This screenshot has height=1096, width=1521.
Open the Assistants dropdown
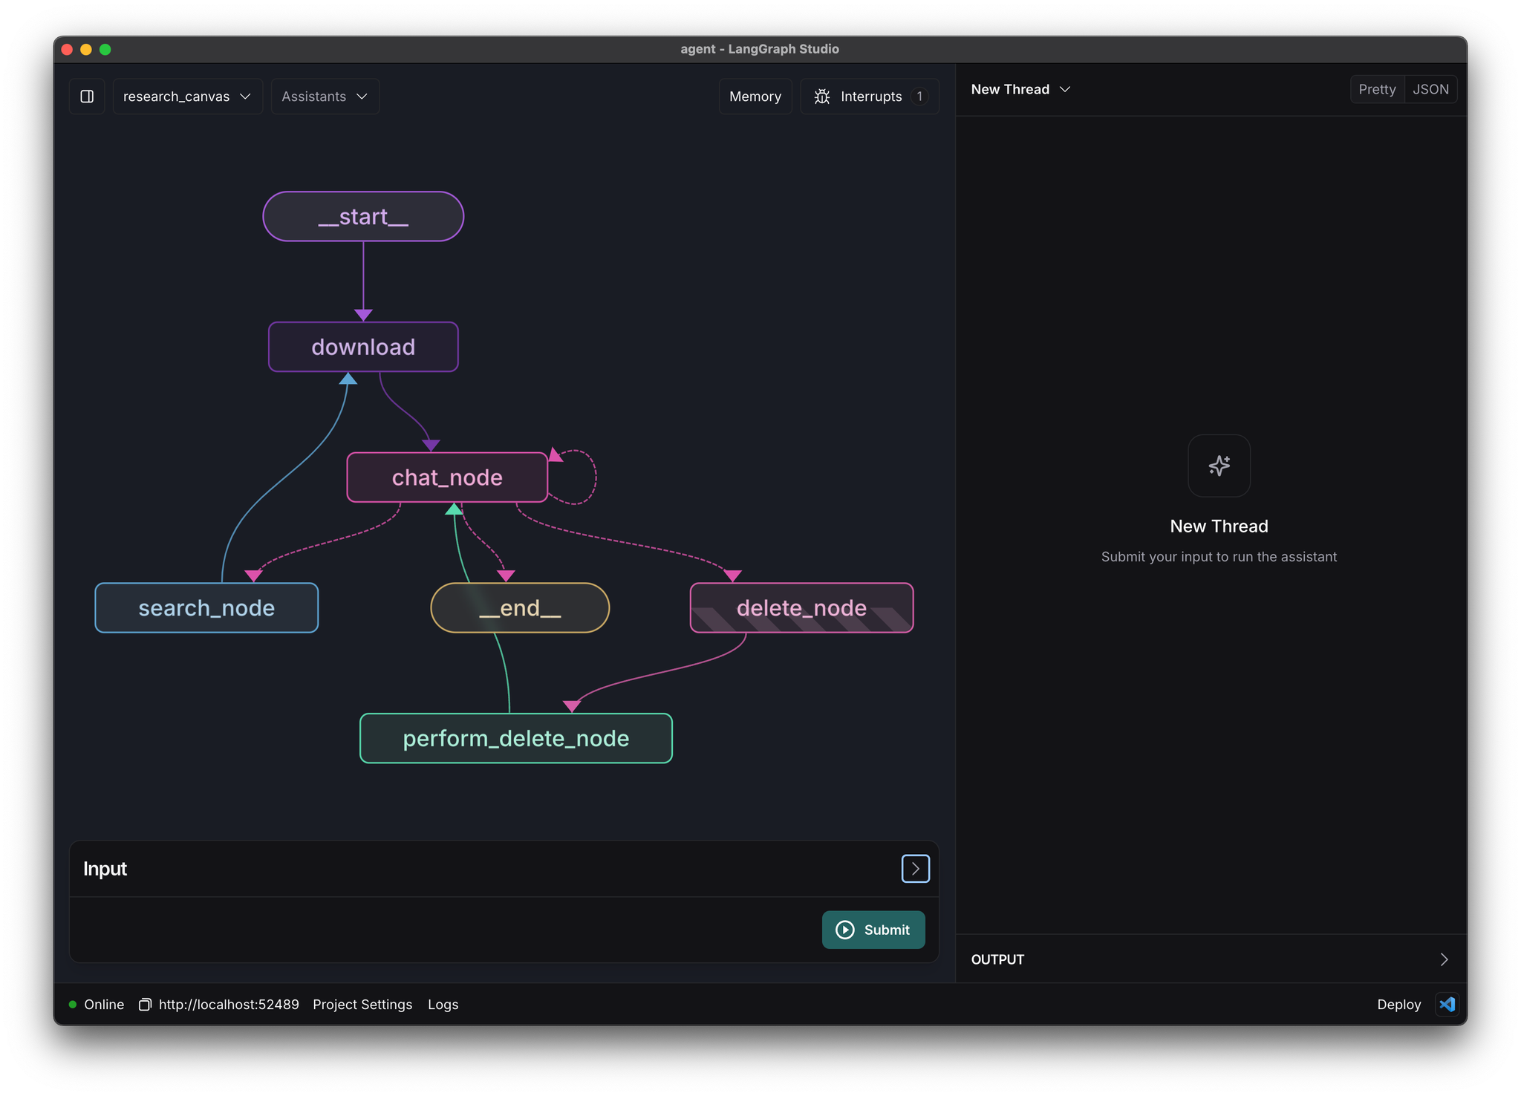(325, 97)
